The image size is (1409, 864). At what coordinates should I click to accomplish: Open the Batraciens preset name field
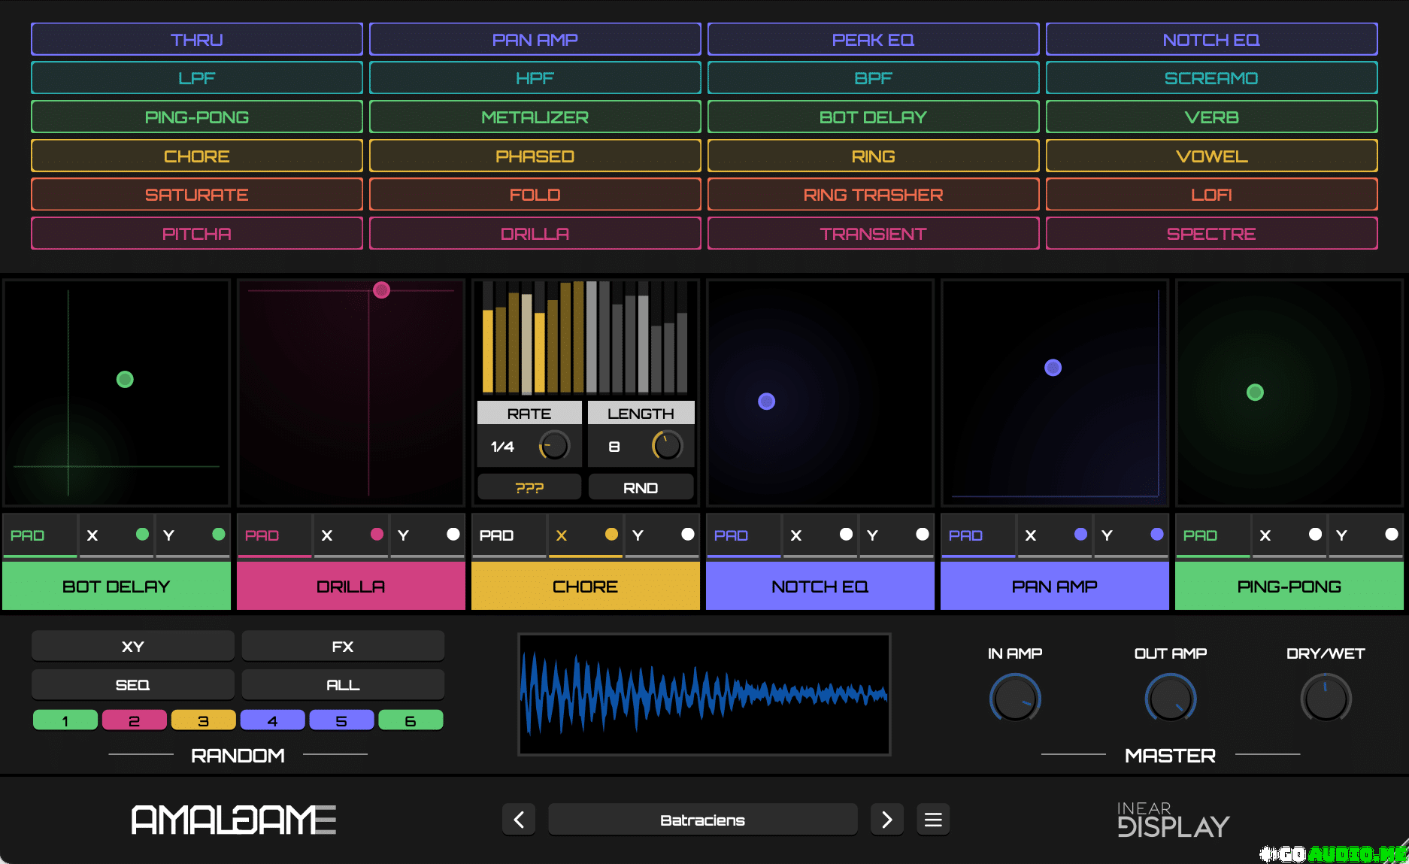coord(703,819)
